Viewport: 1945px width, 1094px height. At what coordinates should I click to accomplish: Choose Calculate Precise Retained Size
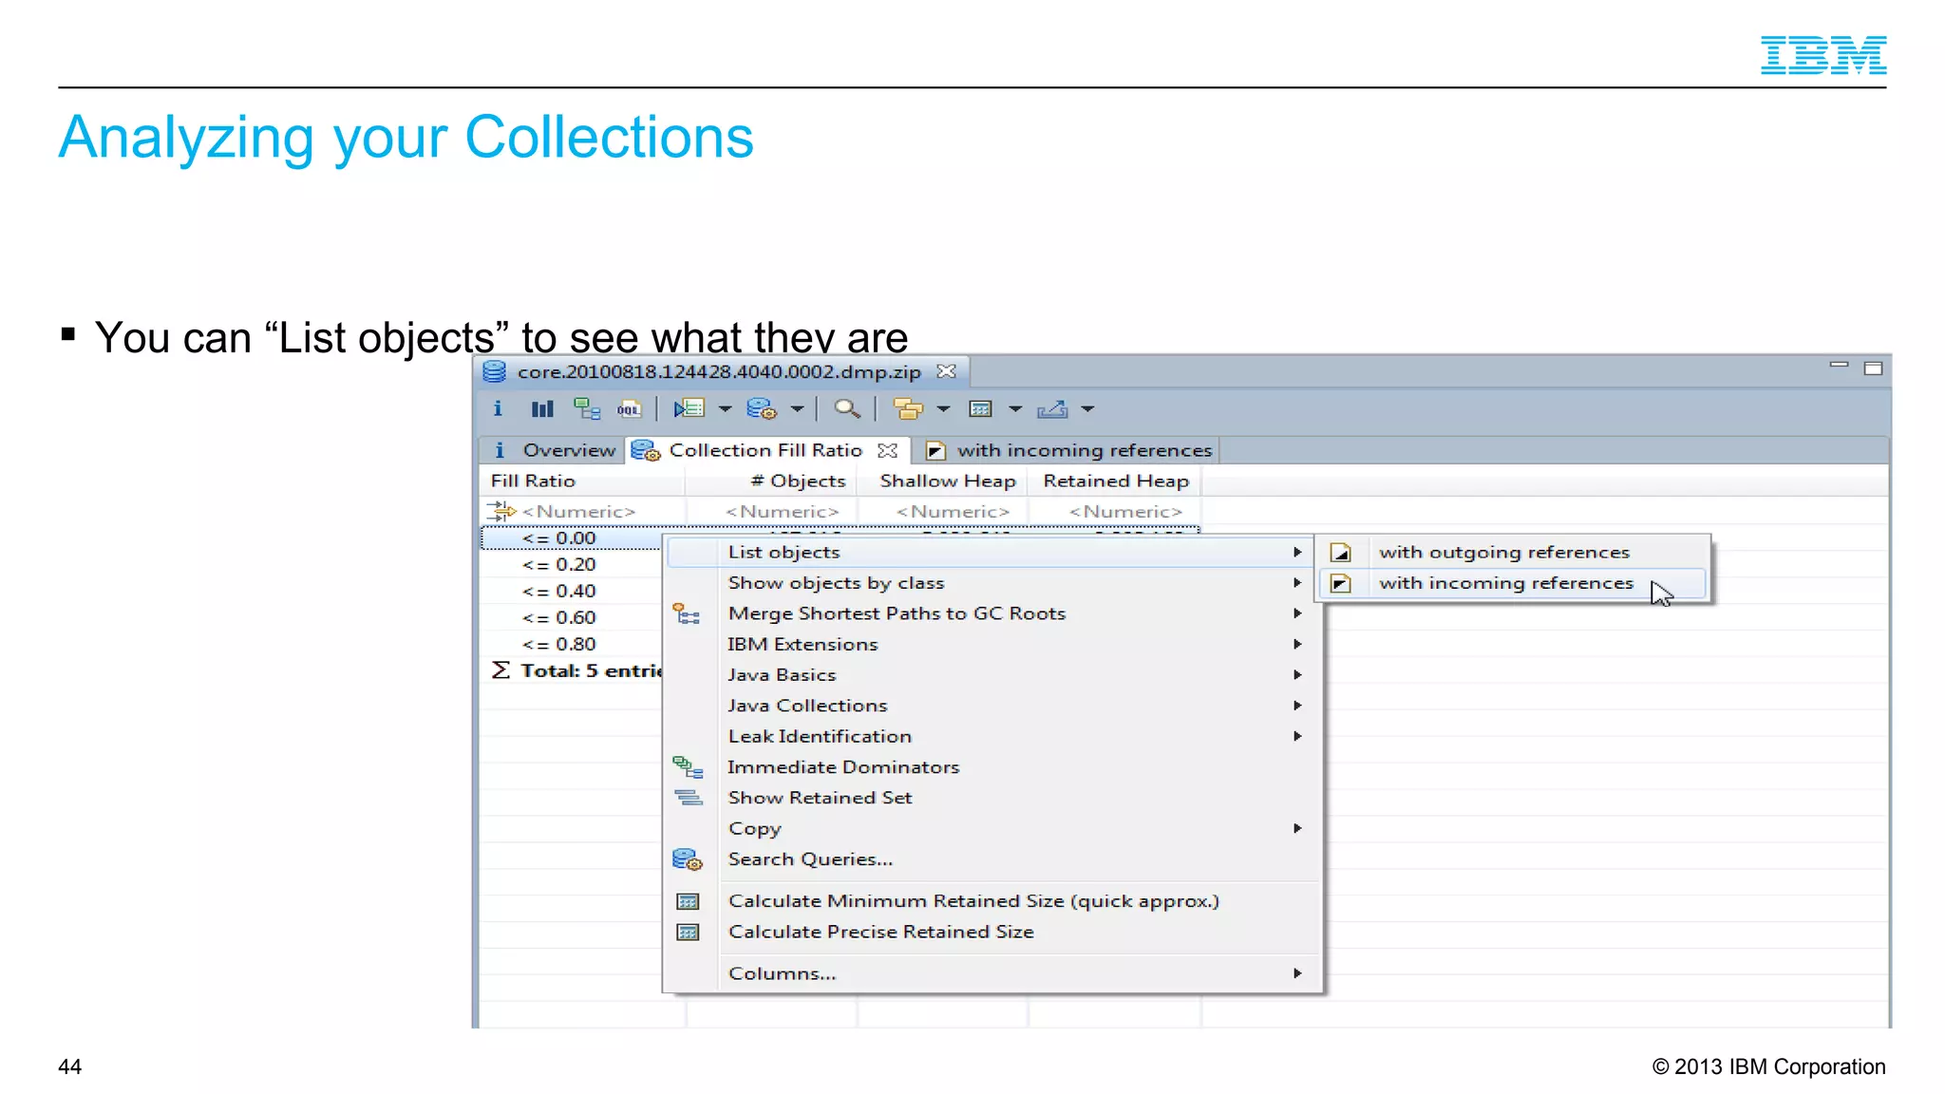[x=991, y=932]
